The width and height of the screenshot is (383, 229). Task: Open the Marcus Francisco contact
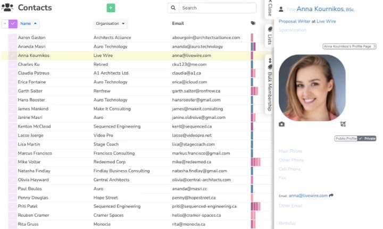click(35, 153)
